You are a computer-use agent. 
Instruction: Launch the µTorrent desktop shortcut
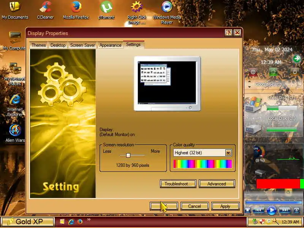(106, 11)
